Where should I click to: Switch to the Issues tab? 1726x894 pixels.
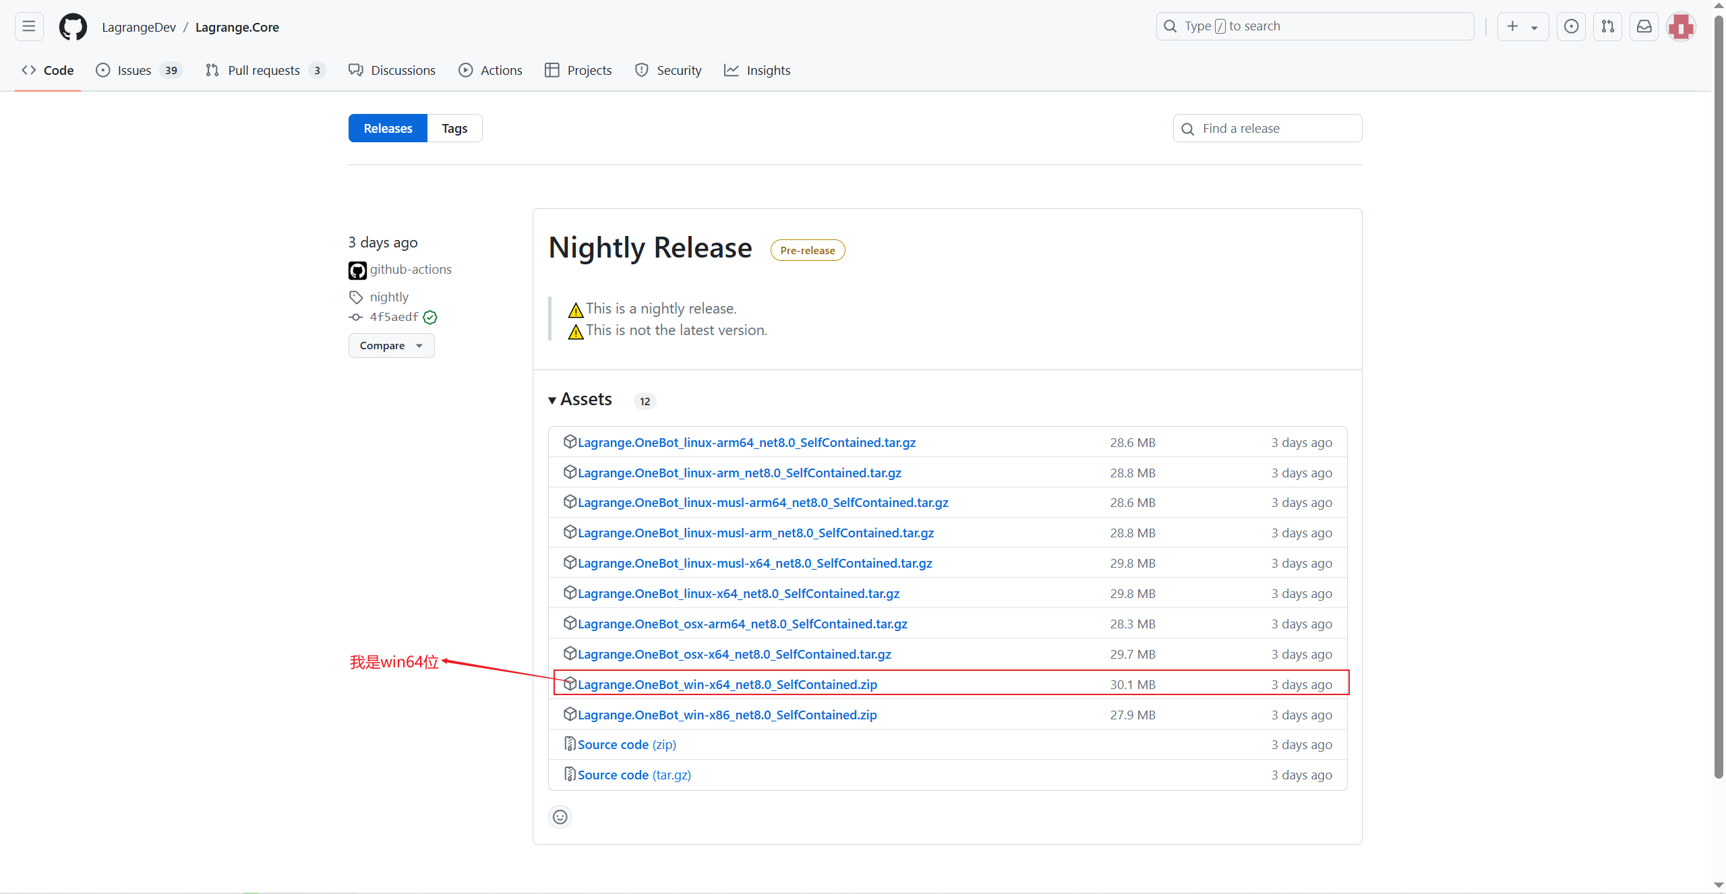click(139, 70)
